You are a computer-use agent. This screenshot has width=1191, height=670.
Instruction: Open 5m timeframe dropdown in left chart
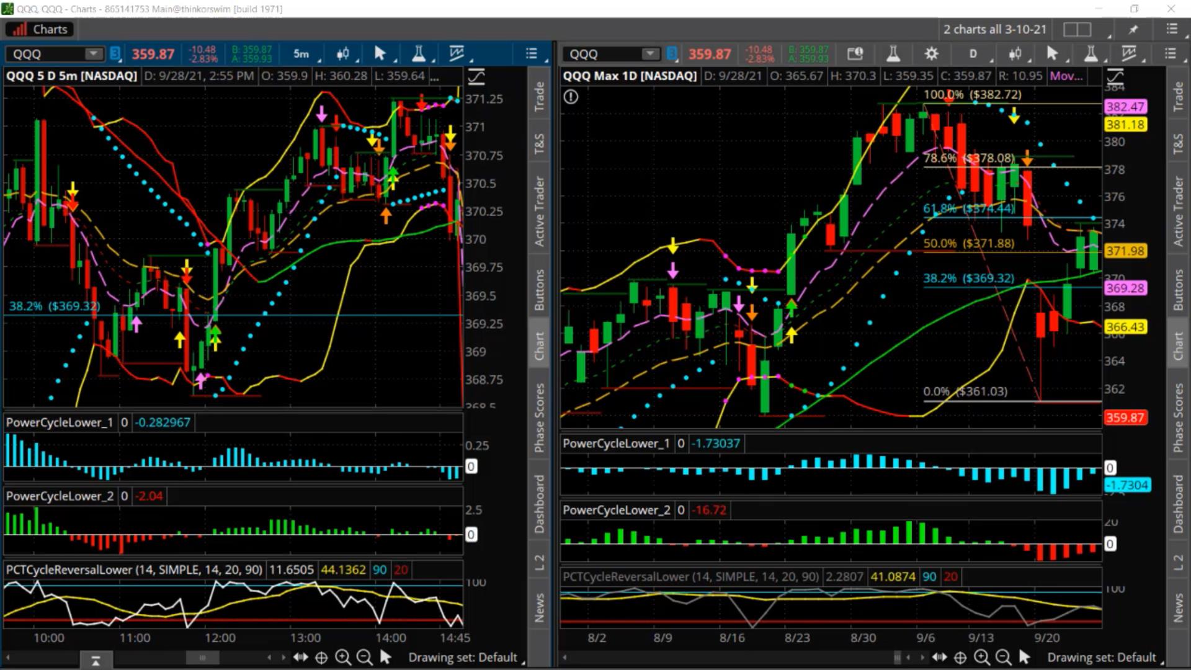303,54
